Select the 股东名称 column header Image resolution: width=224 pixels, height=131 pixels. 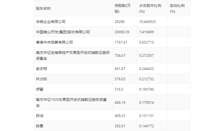[x=43, y=8]
